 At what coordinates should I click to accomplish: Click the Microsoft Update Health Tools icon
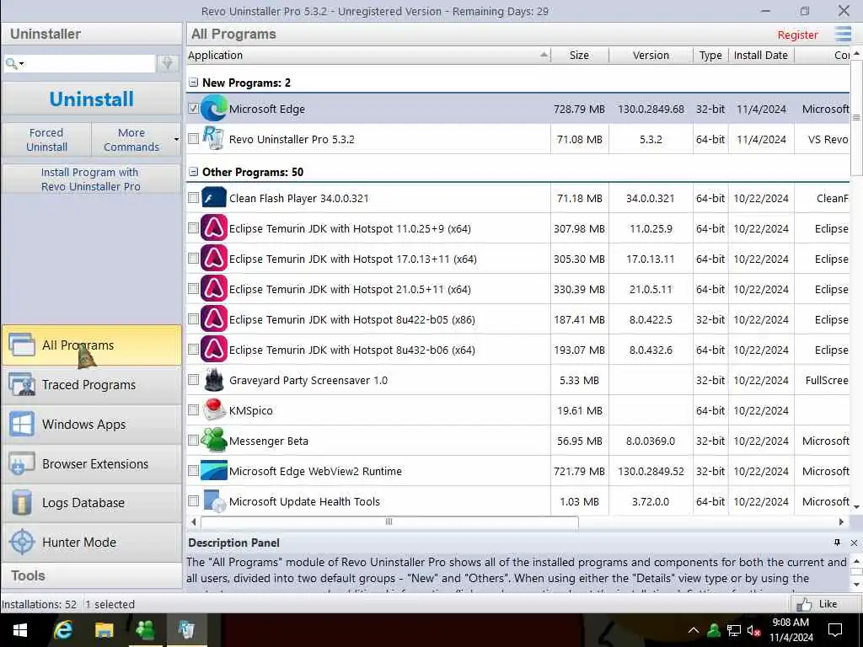[x=213, y=500]
